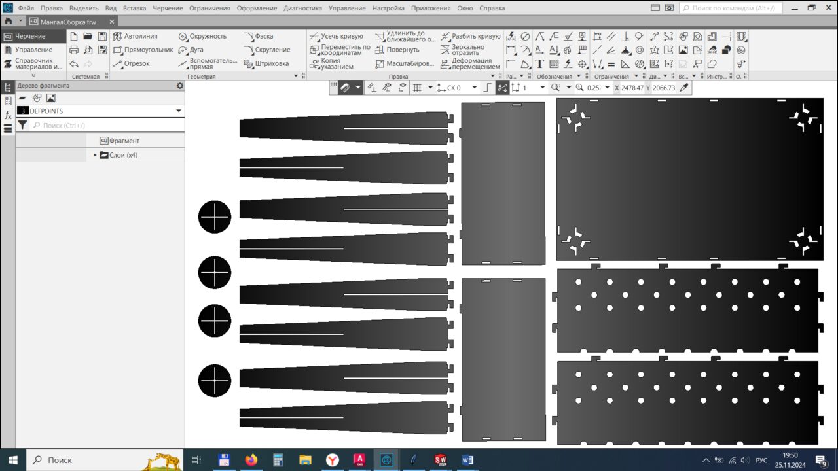Viewport: 838px width, 471px height.
Task: Activate the Усечь кривую trim tool
Action: tap(336, 36)
